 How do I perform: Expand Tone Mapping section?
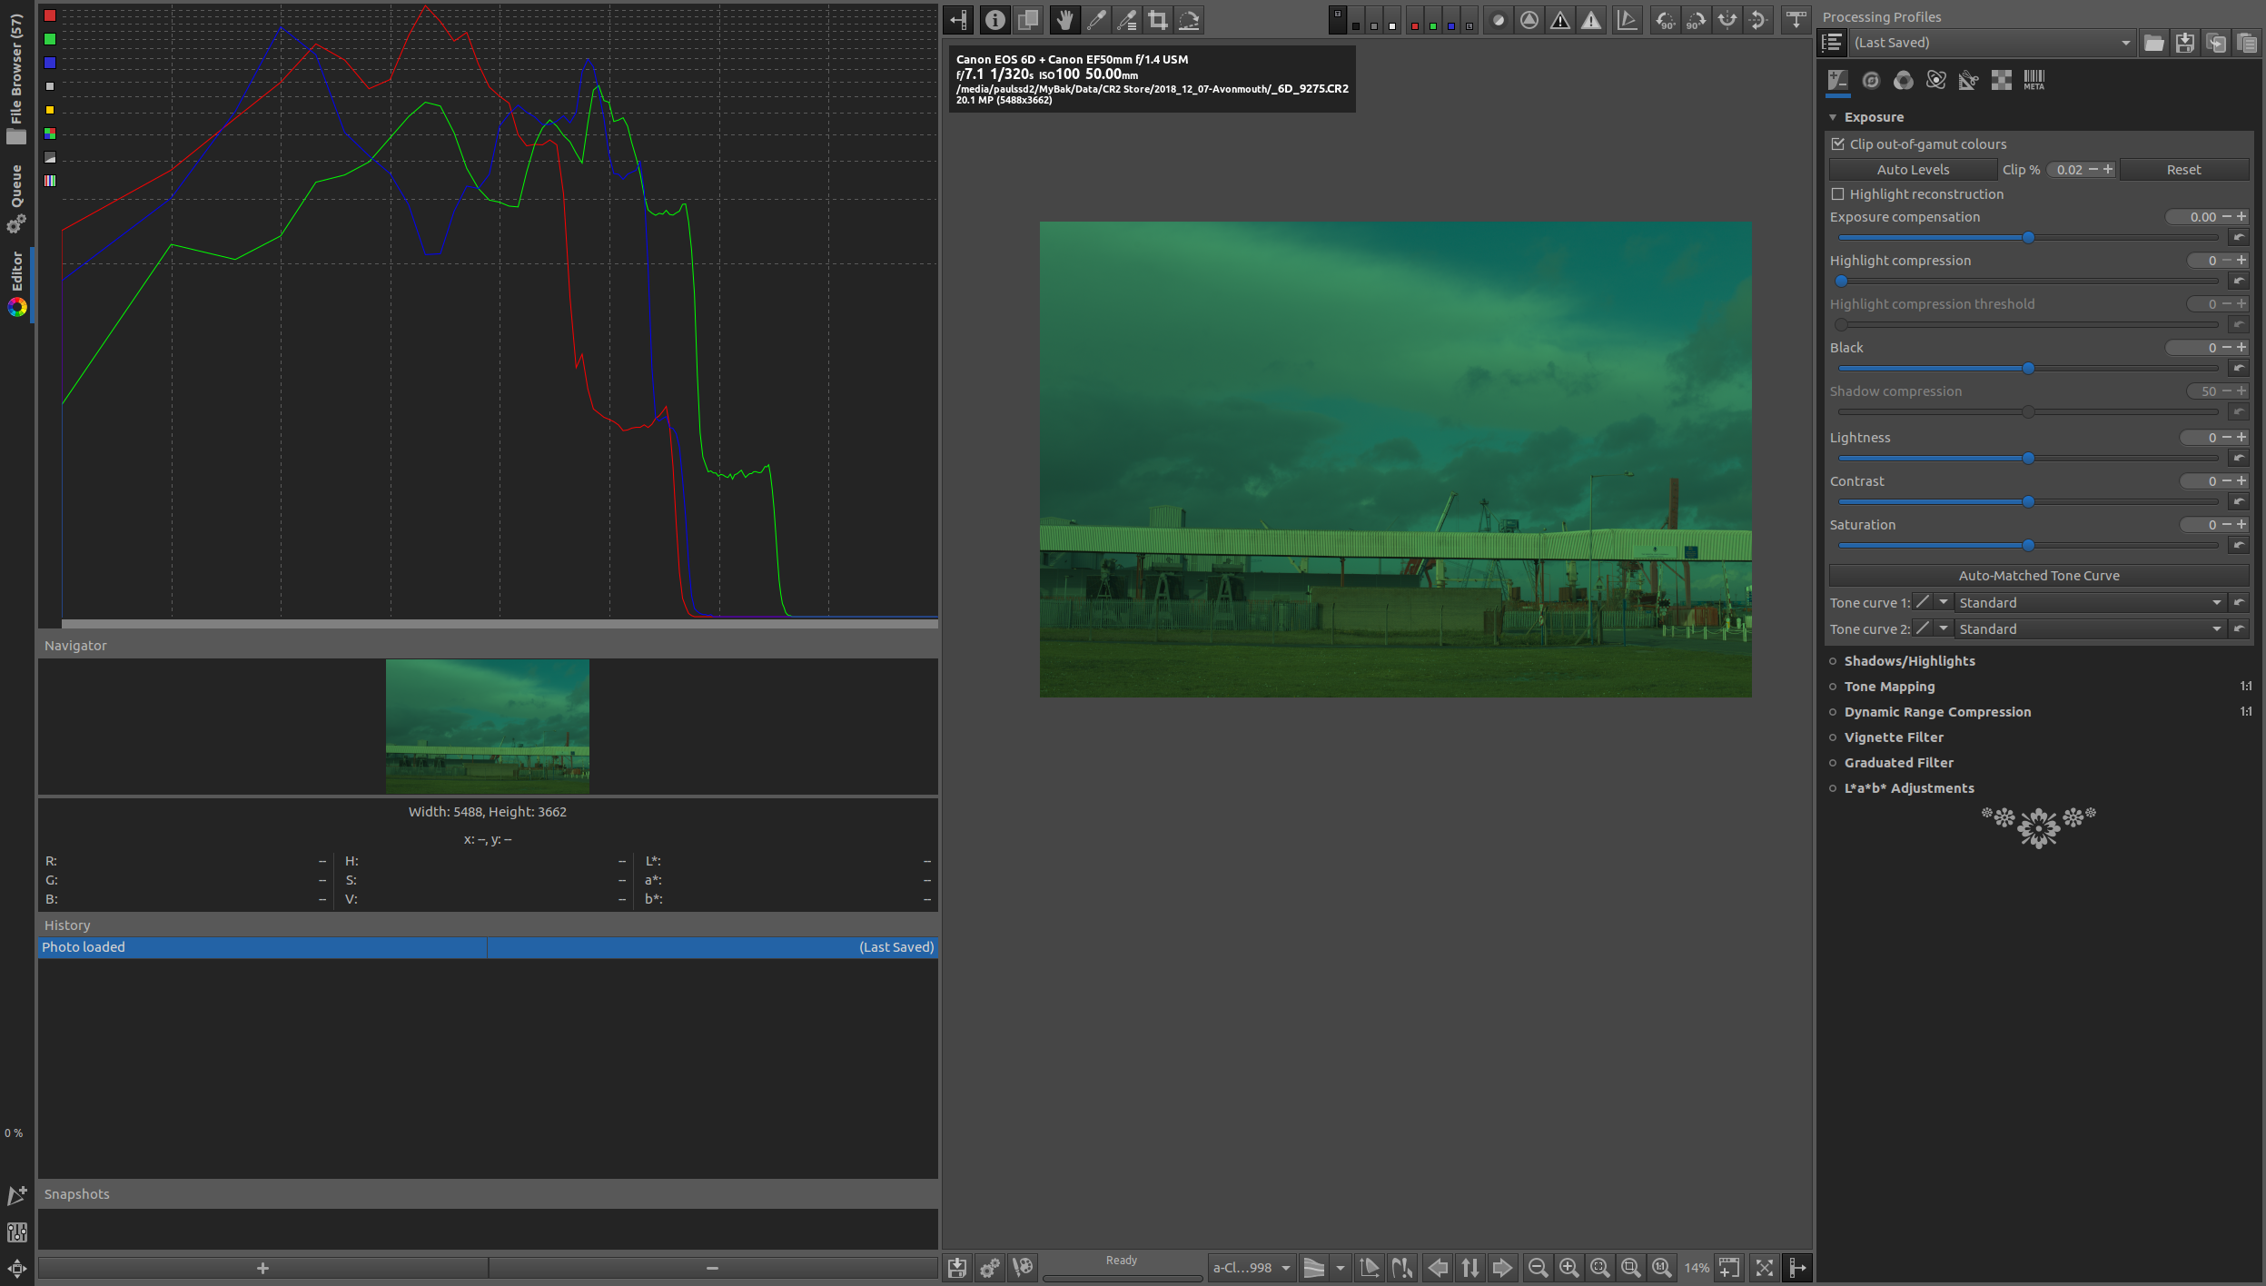click(1889, 687)
